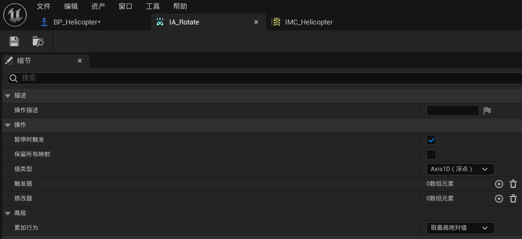Open the 文件 menu
This screenshot has width=522, height=239.
click(44, 7)
